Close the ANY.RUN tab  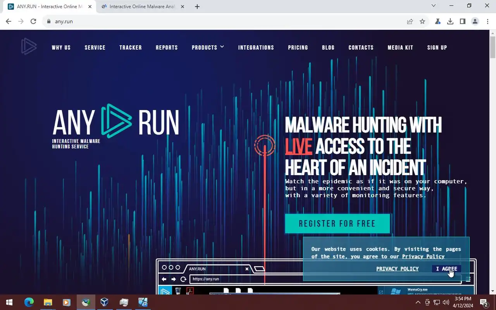click(90, 7)
